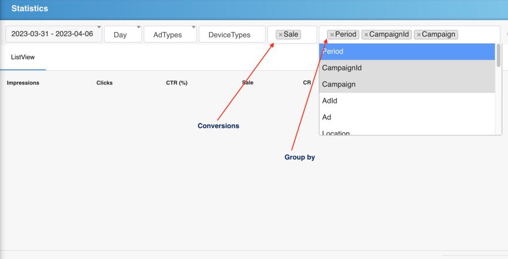Remove the CampaignId tag via its x

[366, 35]
